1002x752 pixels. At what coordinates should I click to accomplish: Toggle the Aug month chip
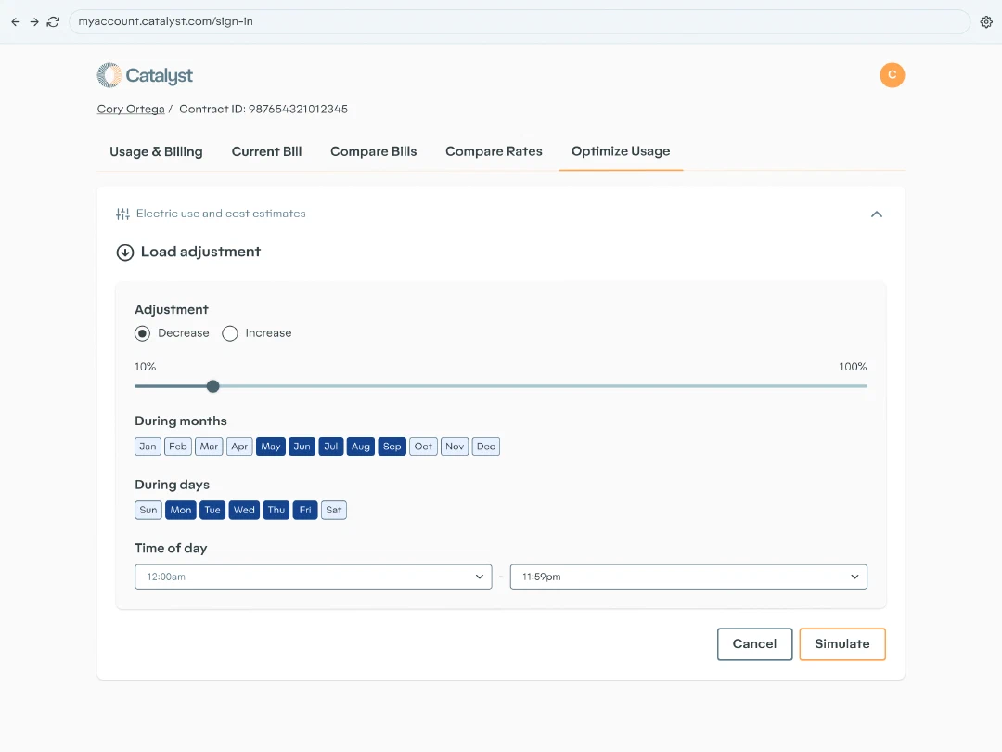point(360,447)
